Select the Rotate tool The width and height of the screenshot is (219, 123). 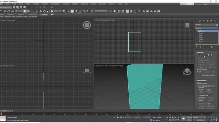[44, 11]
